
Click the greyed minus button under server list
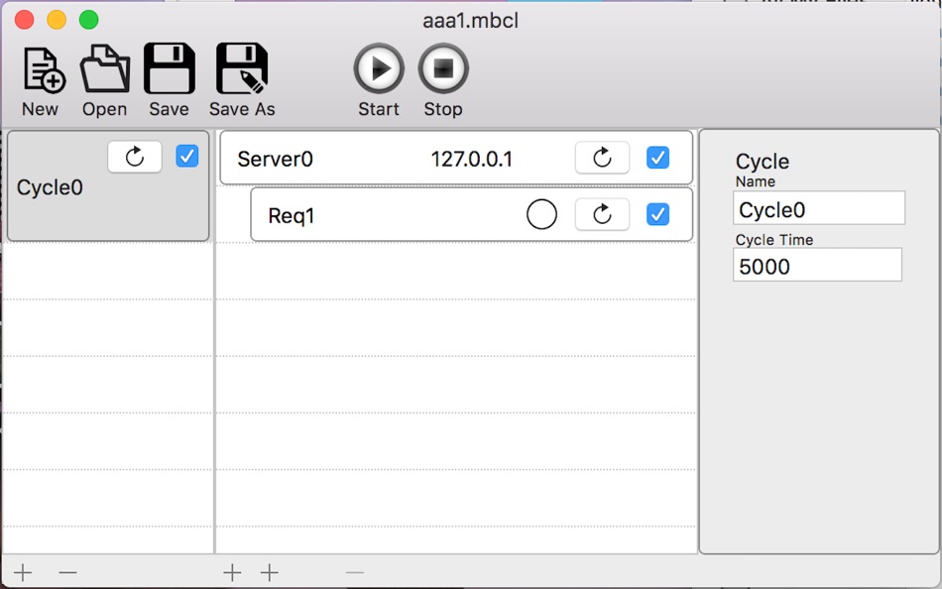point(354,573)
